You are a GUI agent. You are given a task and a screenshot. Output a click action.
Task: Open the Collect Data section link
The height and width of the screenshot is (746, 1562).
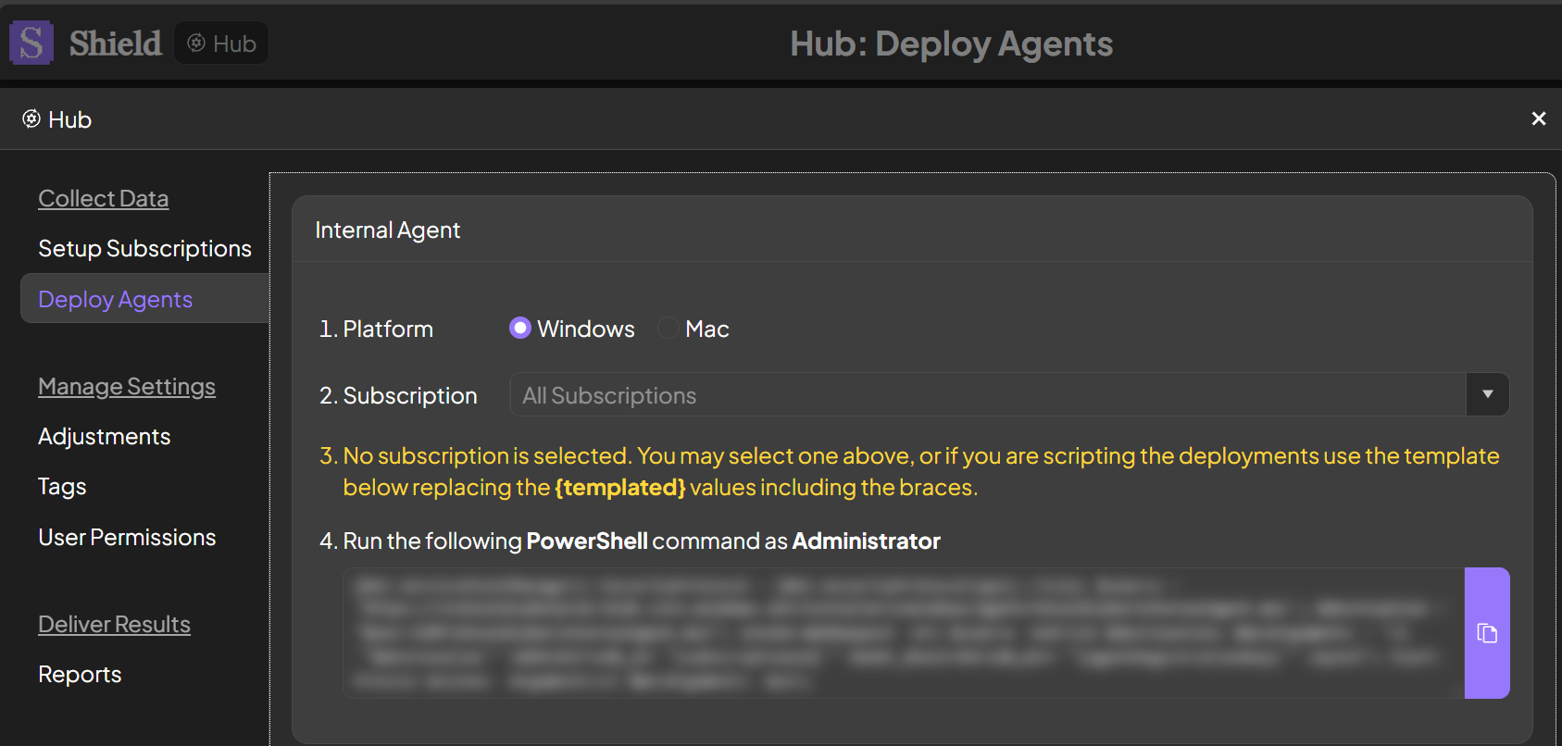103,199
